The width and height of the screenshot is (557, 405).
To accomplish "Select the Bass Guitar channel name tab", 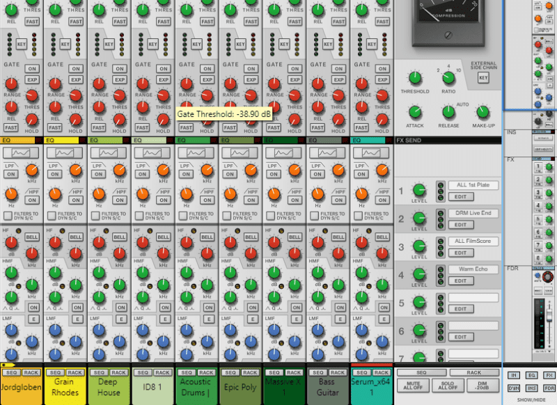I will pos(327,387).
